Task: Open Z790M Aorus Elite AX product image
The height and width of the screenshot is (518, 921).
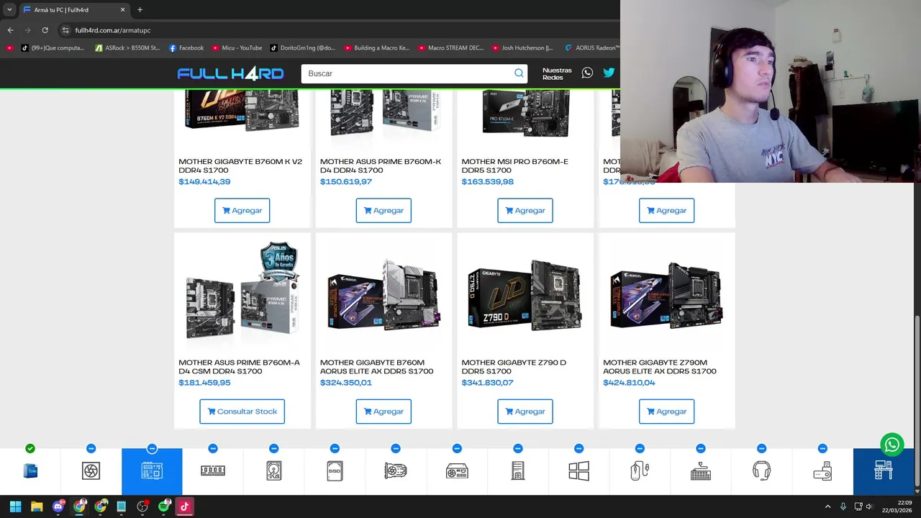Action: [666, 295]
